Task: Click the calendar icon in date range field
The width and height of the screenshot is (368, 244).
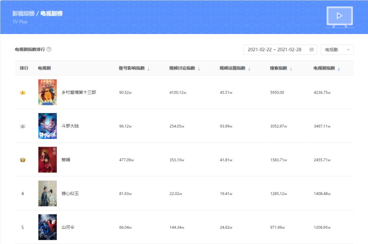Action: 311,50
